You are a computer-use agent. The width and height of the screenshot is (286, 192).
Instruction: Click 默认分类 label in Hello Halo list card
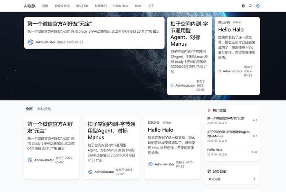pyautogui.click(x=154, y=123)
